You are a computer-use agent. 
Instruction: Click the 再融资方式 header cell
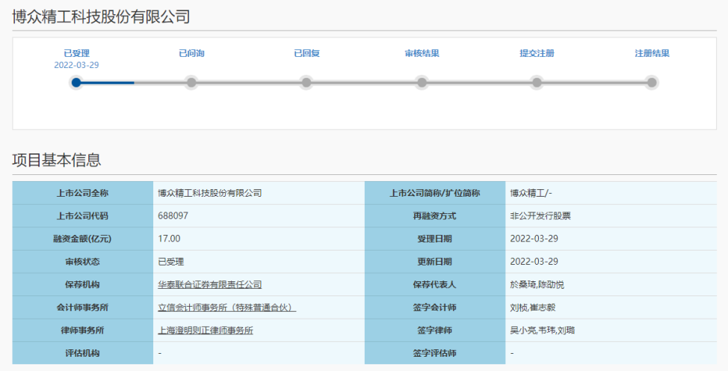click(x=435, y=215)
